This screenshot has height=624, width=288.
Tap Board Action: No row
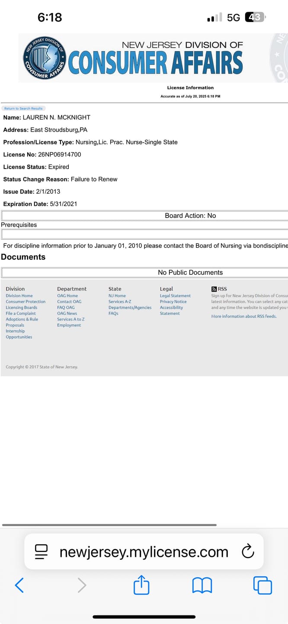145,215
